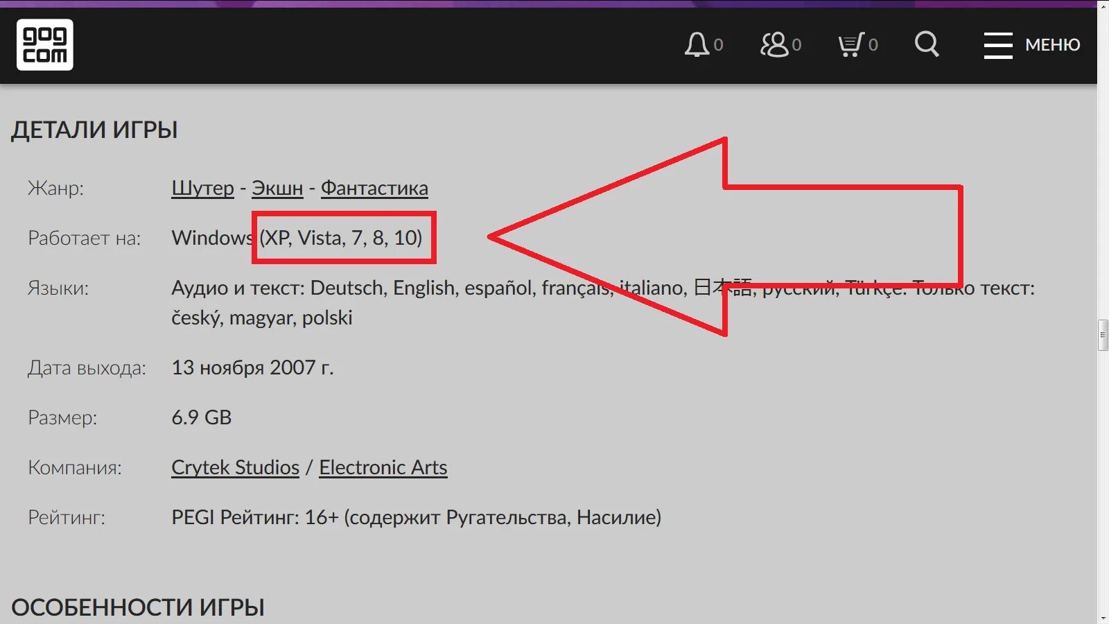Click the release date 13 ноября 2007 г.
Screen dimensions: 1109x624
253,367
